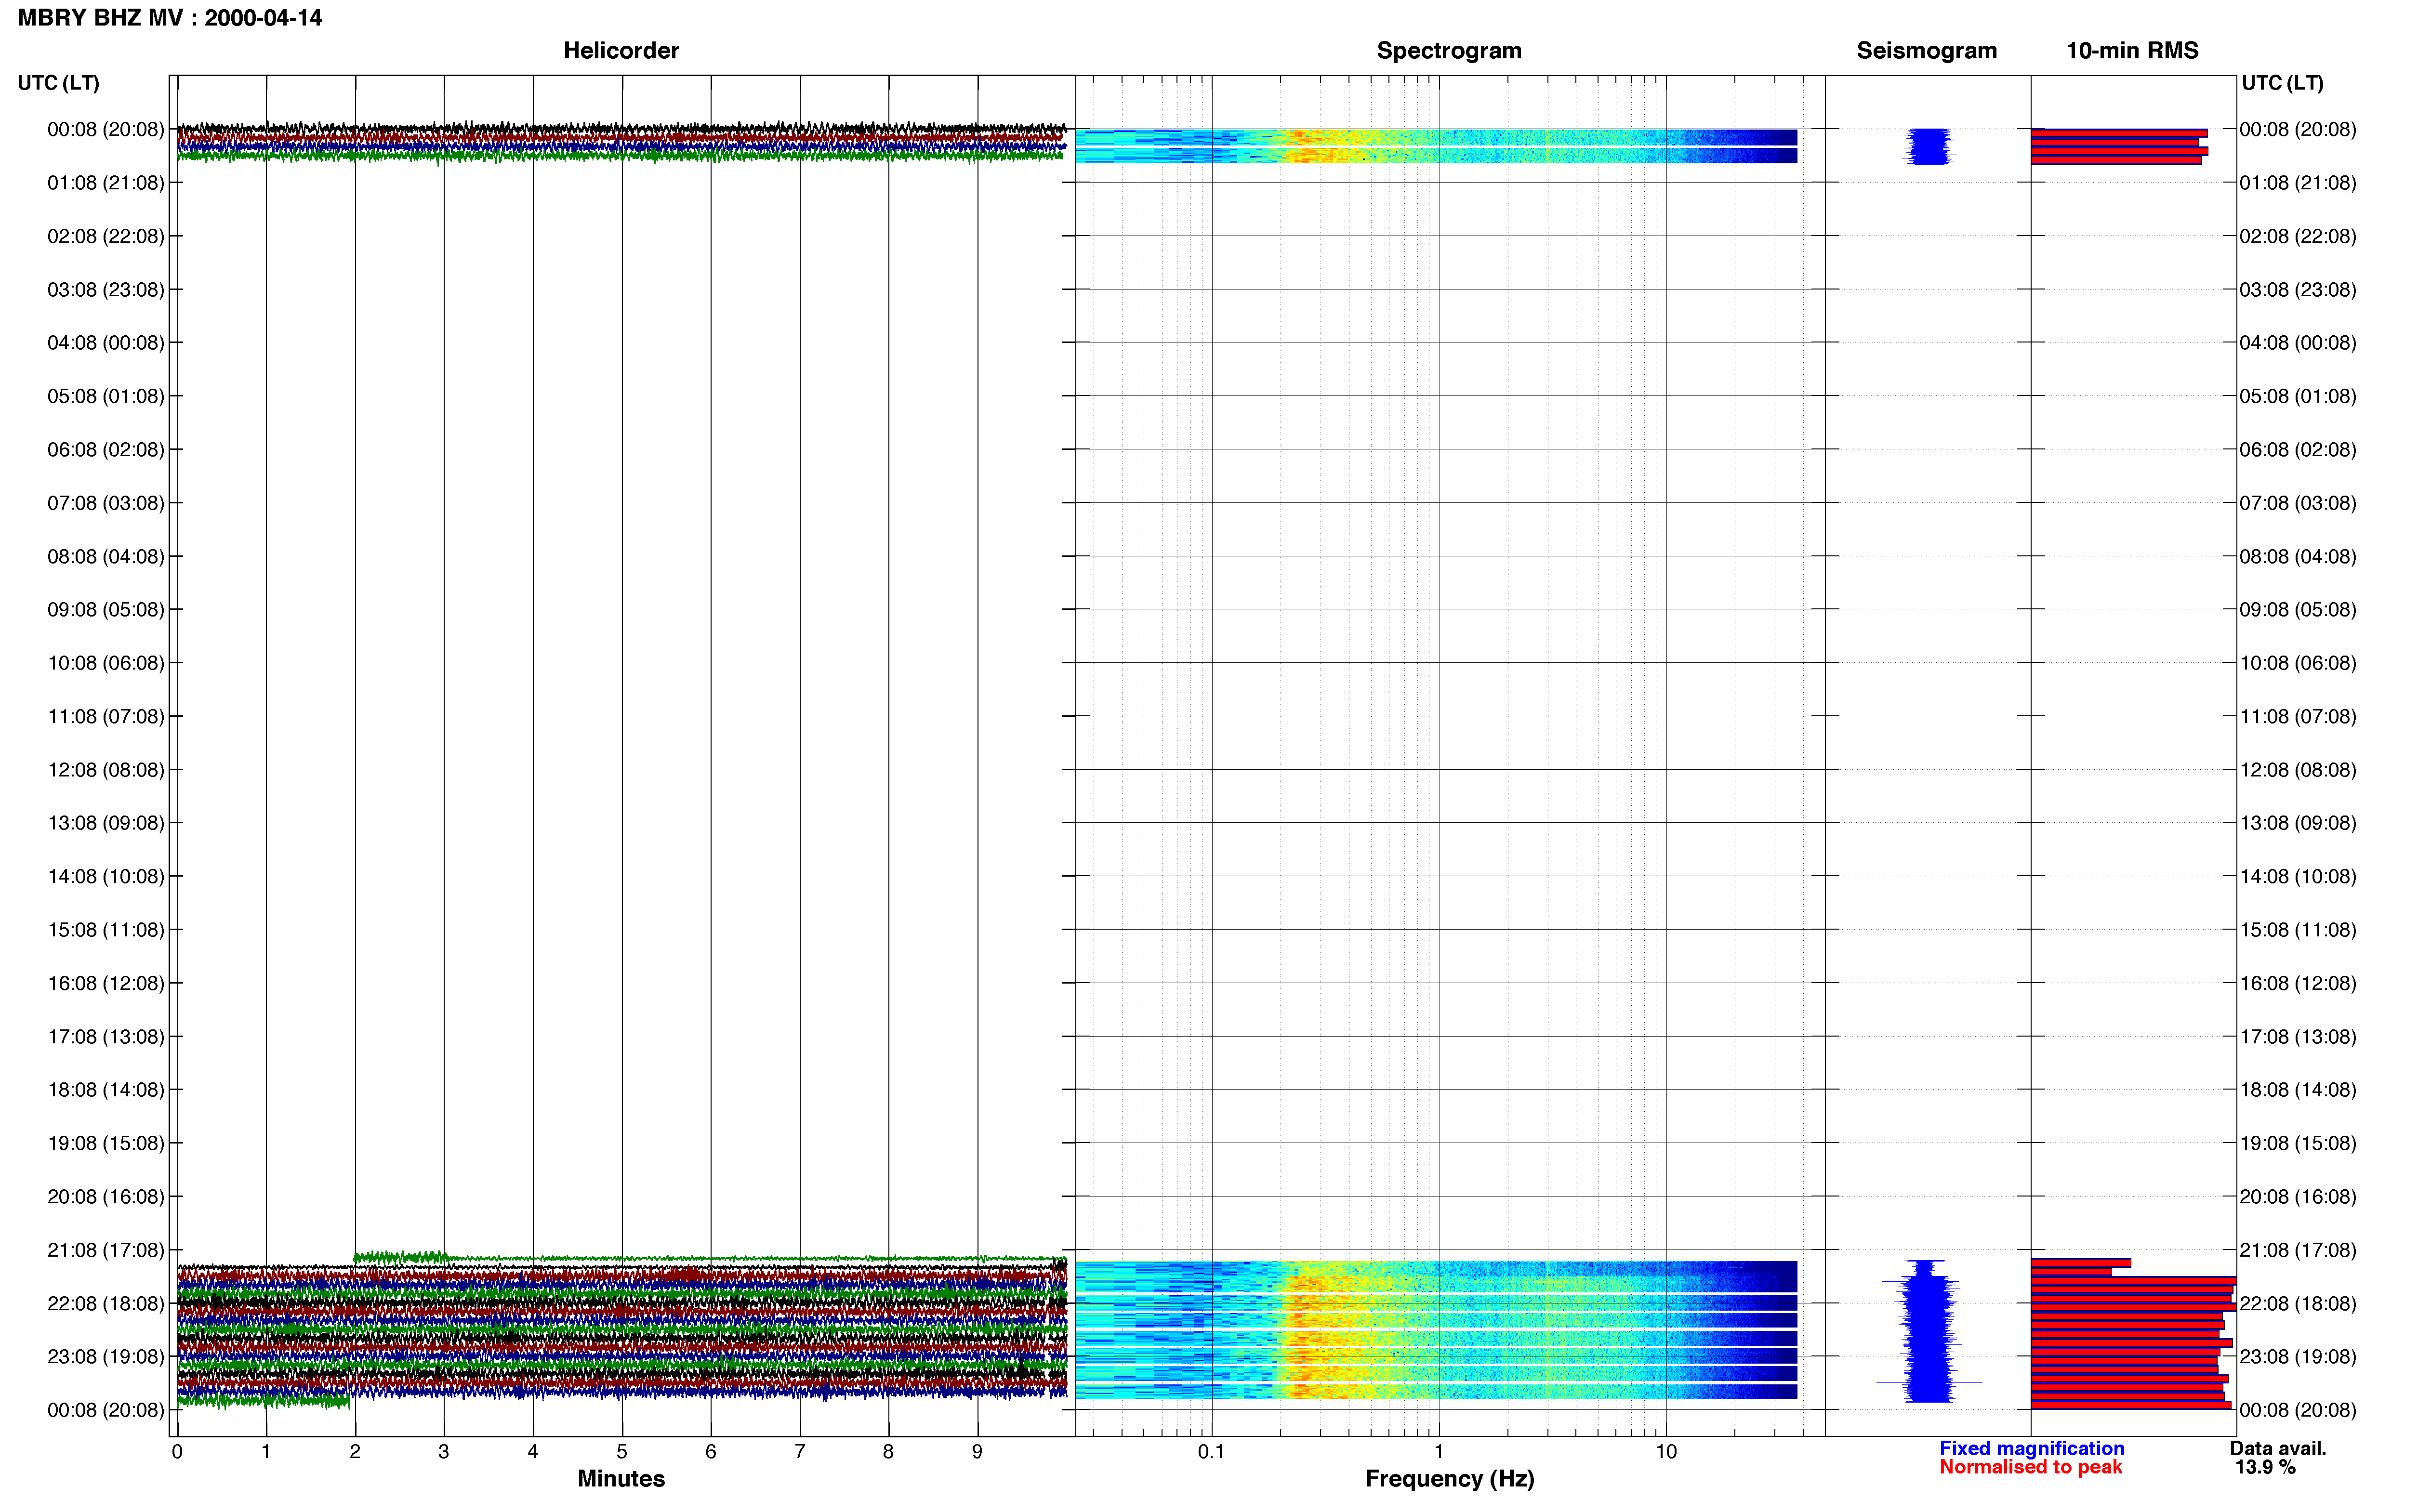Click Helicorder time label 07:08 (03:08)

(x=106, y=503)
